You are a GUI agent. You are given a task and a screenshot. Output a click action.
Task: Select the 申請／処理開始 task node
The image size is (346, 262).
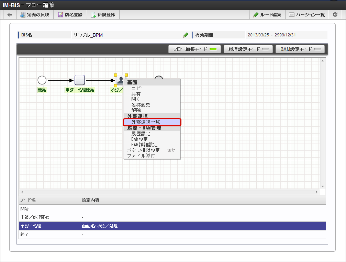coord(80,80)
